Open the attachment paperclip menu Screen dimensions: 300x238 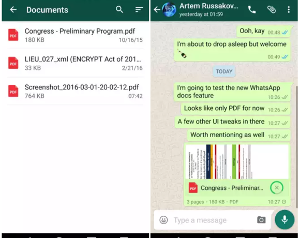point(272,9)
